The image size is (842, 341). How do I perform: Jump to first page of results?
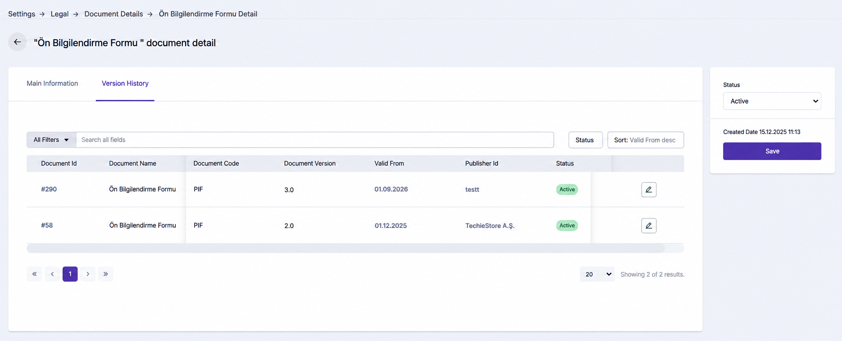coord(34,274)
